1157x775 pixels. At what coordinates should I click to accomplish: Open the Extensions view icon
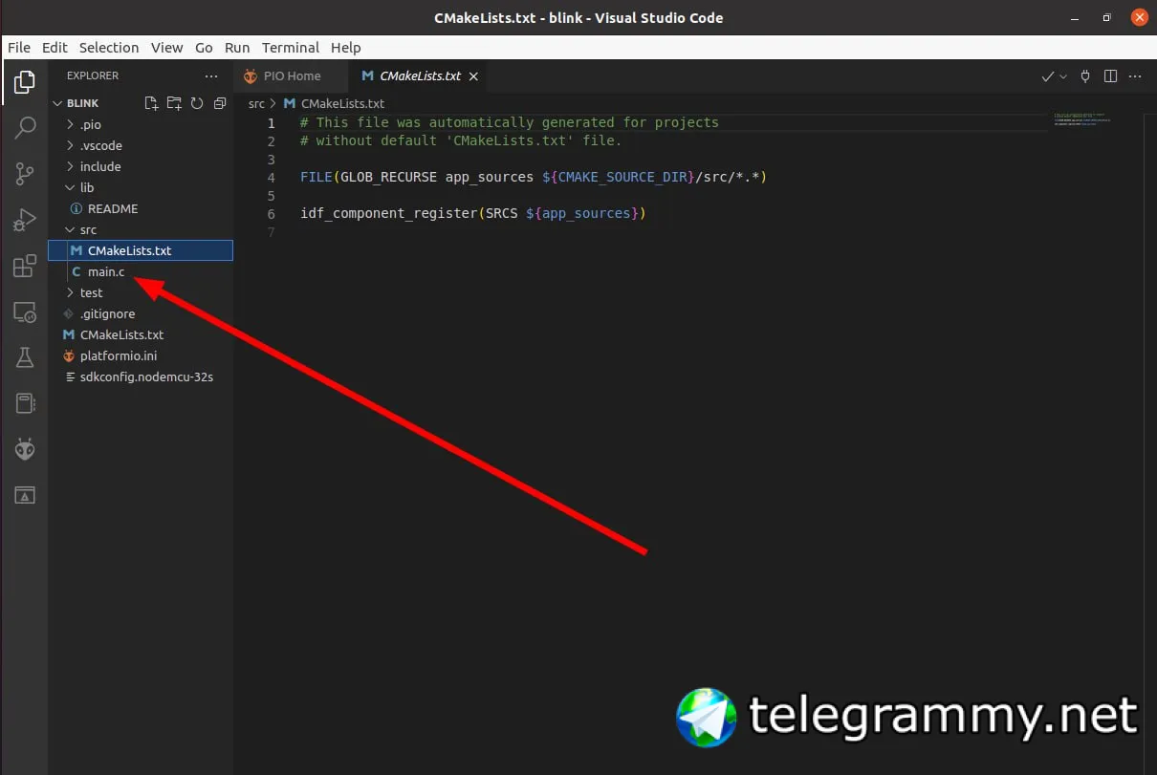[x=25, y=266]
